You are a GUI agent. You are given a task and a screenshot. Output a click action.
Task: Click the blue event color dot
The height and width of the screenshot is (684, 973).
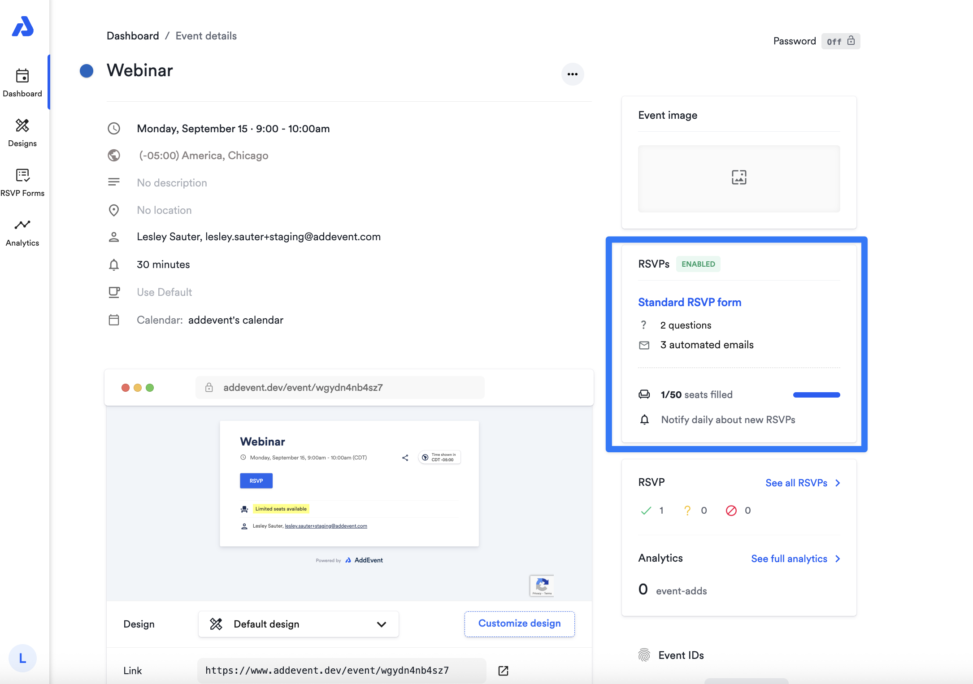(87, 71)
